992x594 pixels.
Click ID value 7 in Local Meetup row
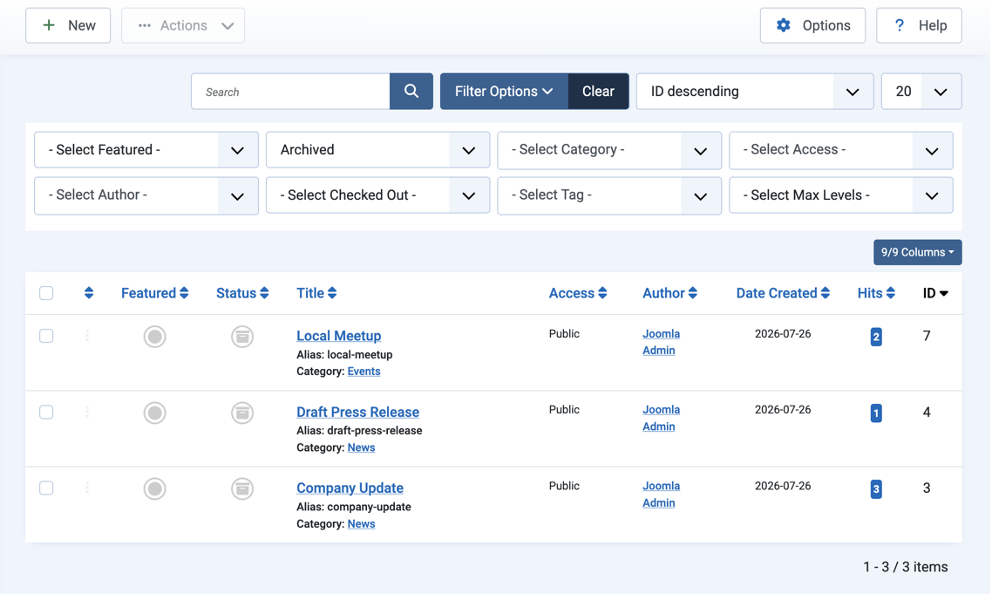tap(927, 336)
